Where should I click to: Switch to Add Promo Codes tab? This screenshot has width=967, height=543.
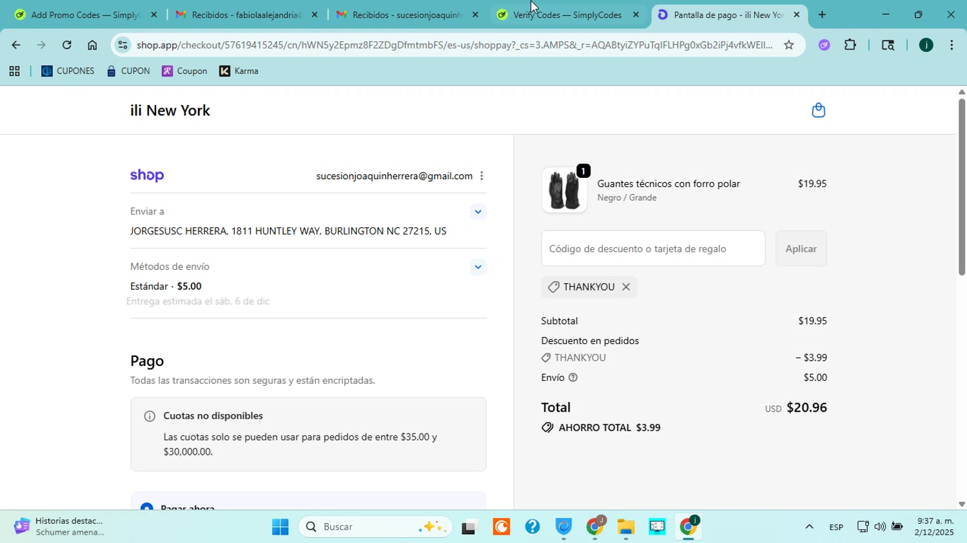(x=86, y=14)
